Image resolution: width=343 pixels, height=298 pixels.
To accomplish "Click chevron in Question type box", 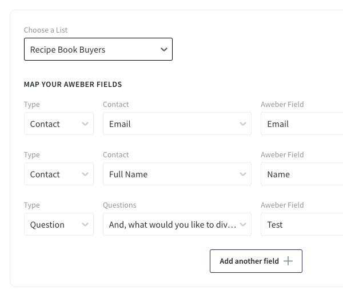I will (x=85, y=225).
